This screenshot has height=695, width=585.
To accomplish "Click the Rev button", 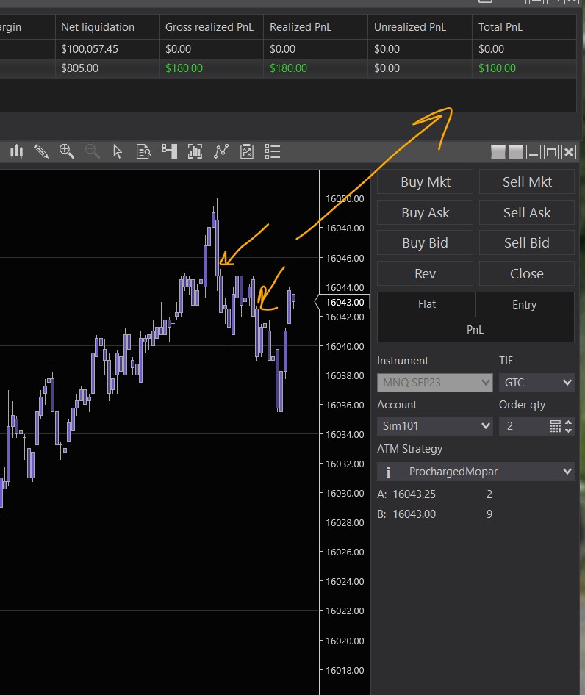I will point(425,274).
